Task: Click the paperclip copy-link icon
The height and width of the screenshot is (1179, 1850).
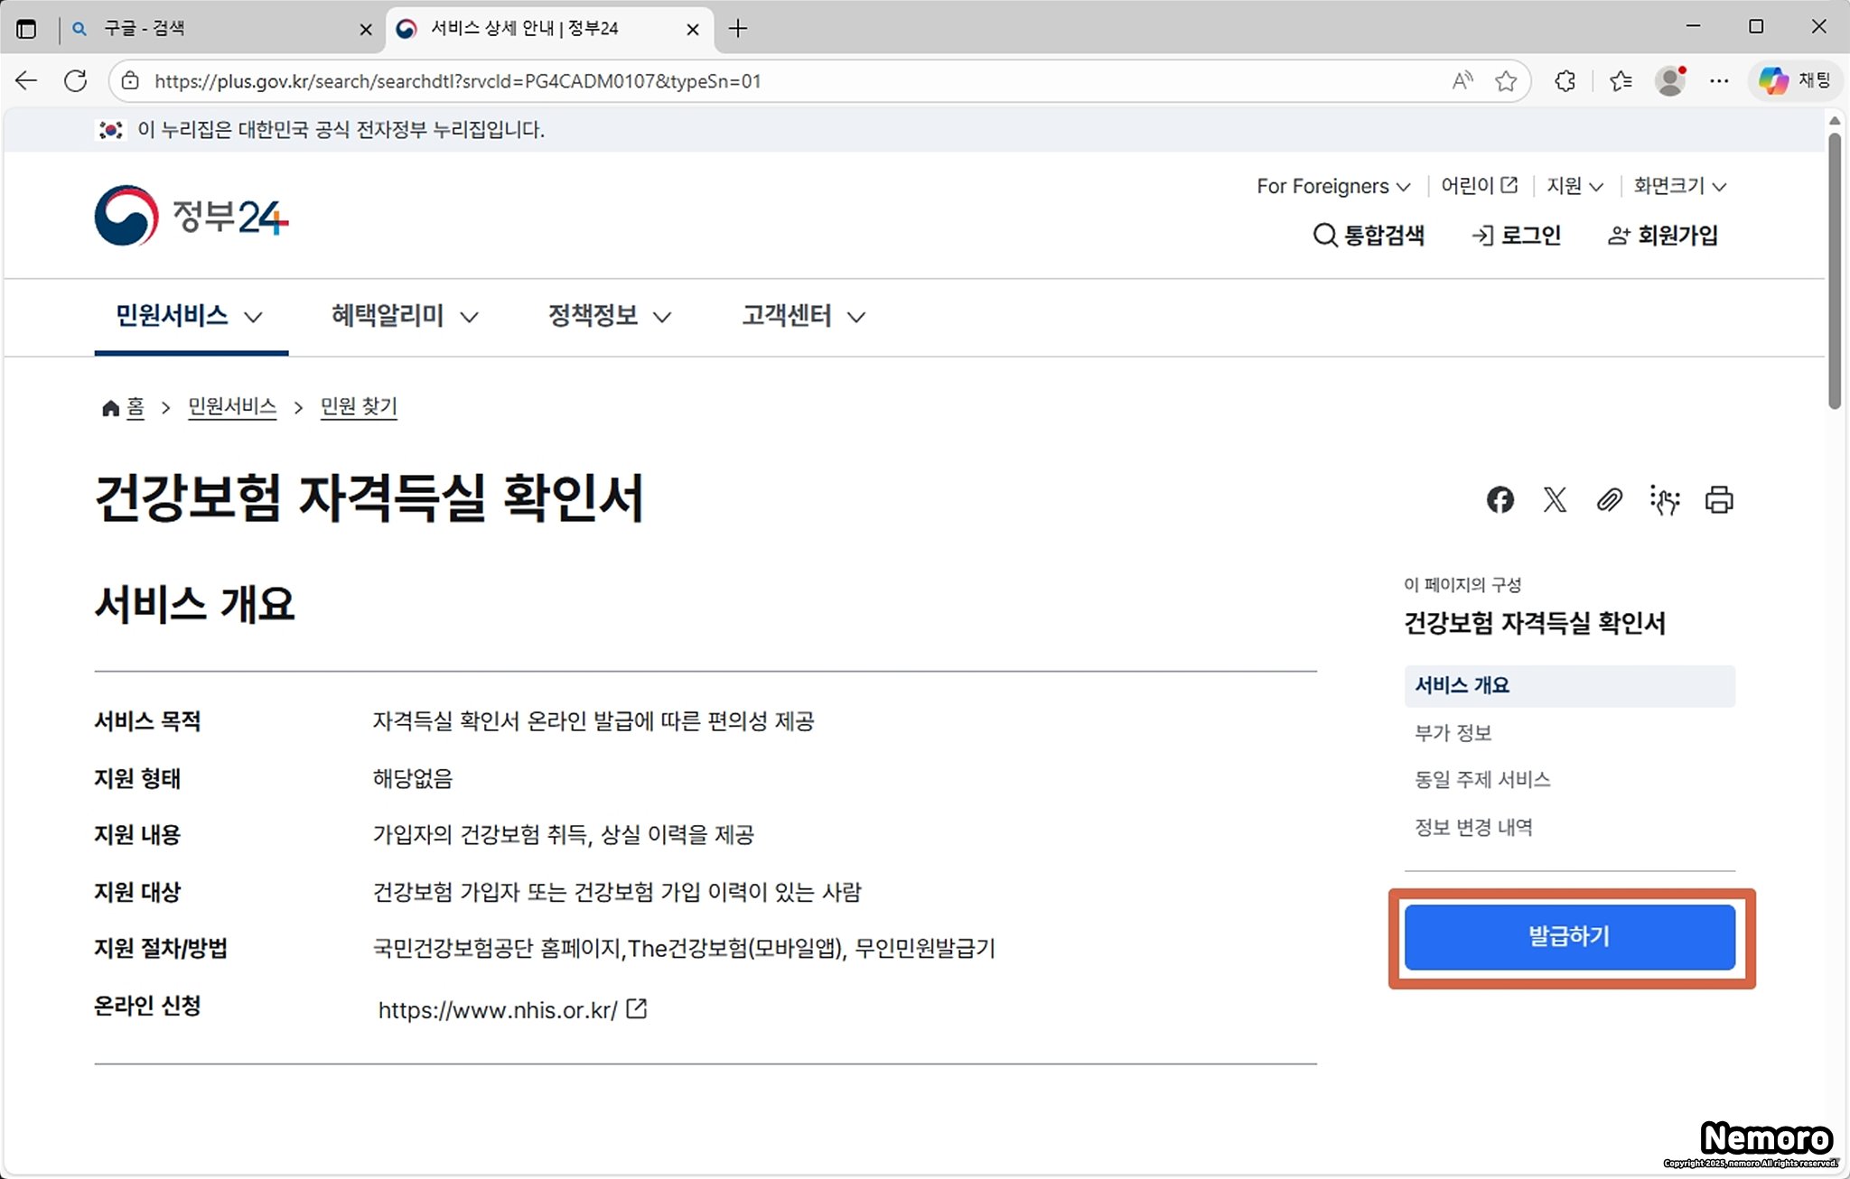Action: pos(1609,499)
